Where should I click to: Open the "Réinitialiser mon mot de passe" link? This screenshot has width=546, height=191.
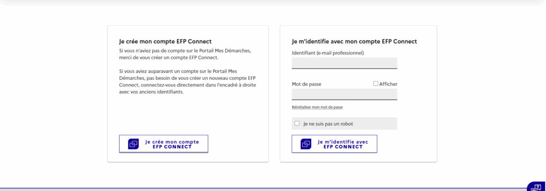(x=317, y=107)
